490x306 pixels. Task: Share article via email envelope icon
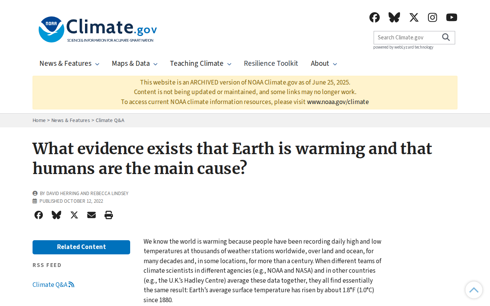(91, 215)
